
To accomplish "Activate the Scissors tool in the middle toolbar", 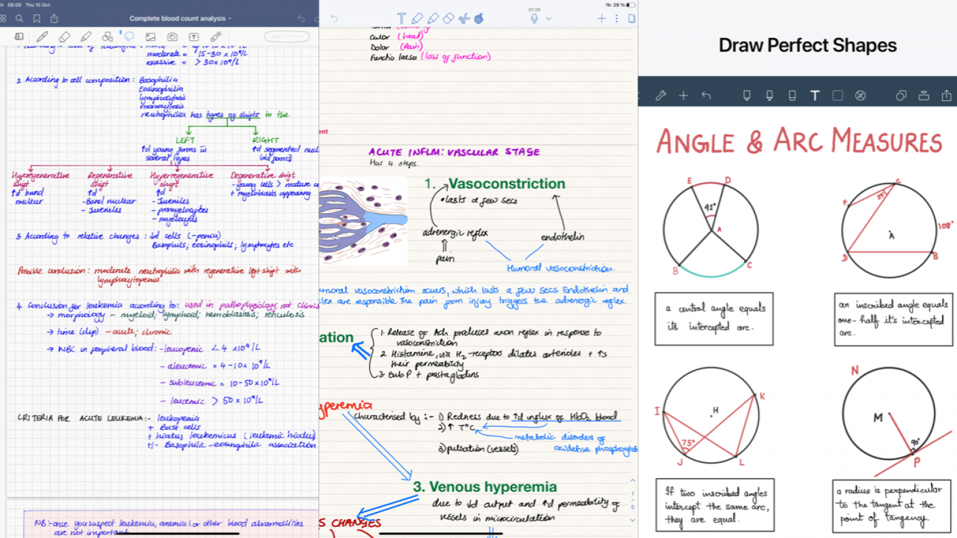I will pyautogui.click(x=464, y=19).
